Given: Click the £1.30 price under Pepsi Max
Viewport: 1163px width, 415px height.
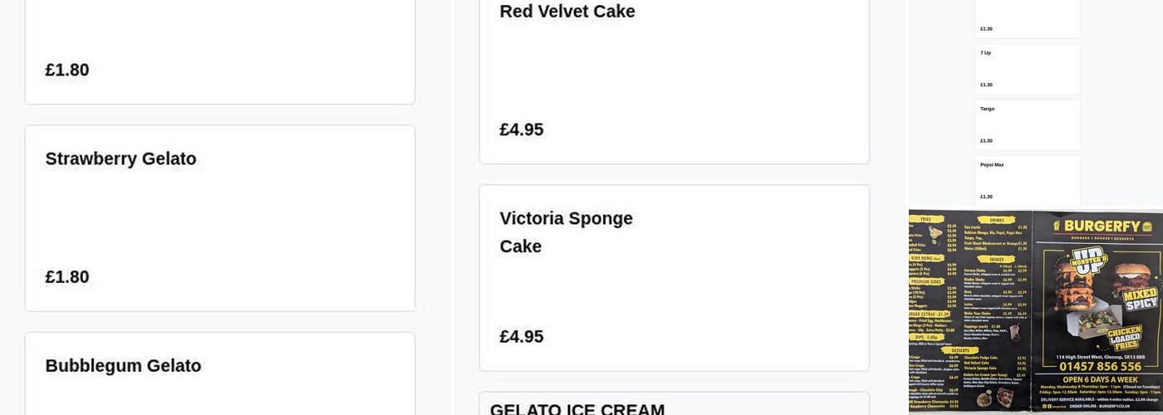Looking at the screenshot, I should tap(986, 197).
